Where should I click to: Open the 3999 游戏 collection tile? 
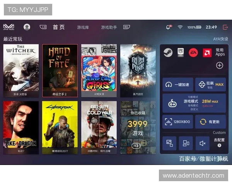click(x=138, y=128)
